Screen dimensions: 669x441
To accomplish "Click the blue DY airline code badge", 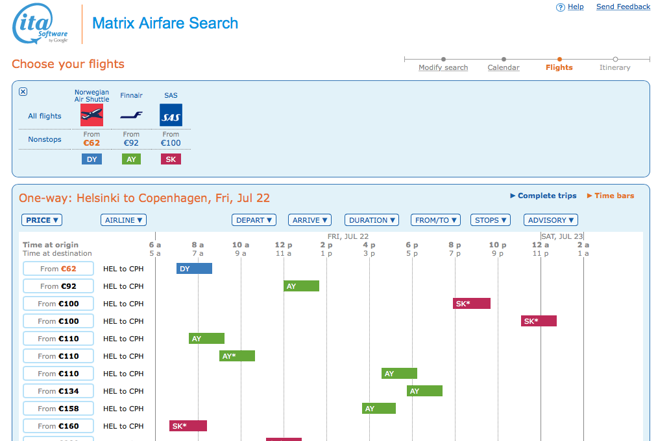I will 91,159.
